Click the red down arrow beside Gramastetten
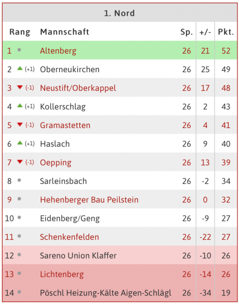239x305 pixels. coord(20,125)
